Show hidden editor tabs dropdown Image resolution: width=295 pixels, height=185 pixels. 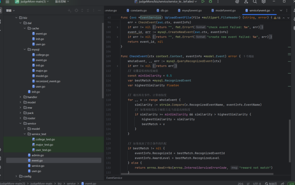[281, 11]
